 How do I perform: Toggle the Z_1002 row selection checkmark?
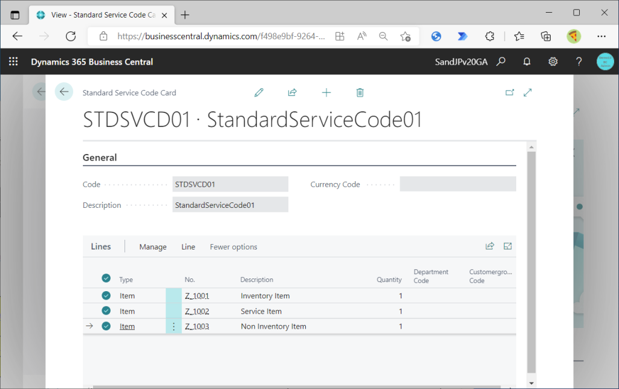pos(106,311)
